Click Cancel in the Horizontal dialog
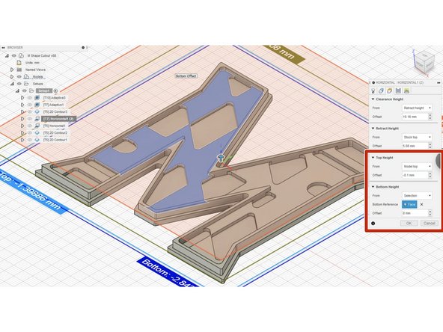The image size is (443, 332). pyautogui.click(x=430, y=224)
